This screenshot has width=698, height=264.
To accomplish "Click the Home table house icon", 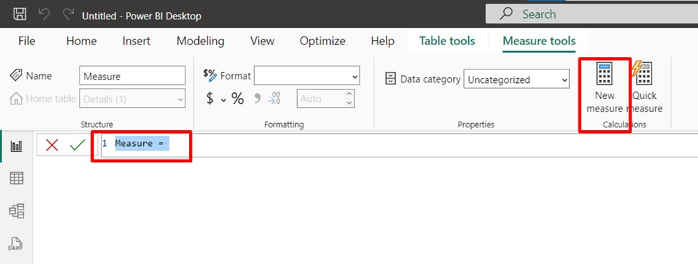I will (x=16, y=99).
